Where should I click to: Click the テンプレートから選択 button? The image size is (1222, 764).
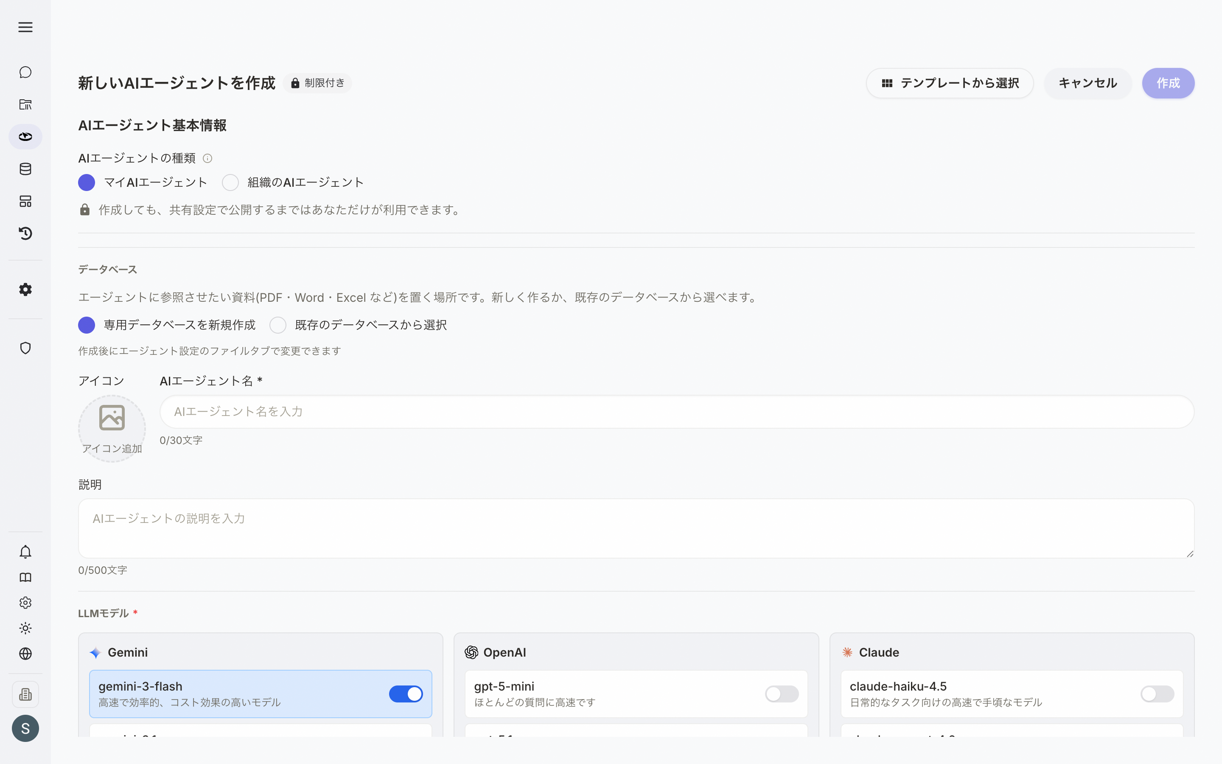point(950,83)
